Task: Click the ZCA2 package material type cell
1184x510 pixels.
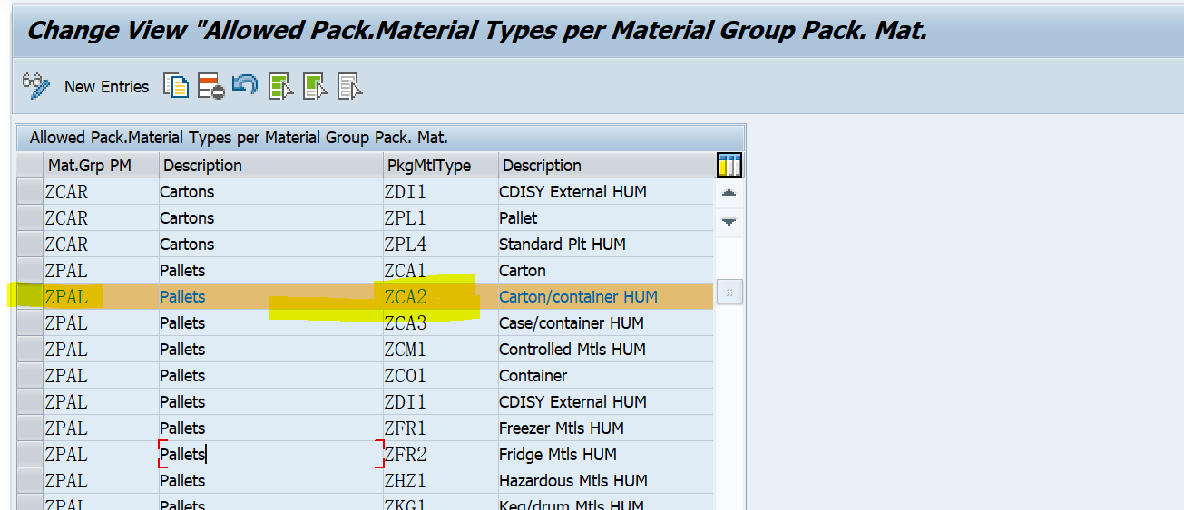Action: coord(440,297)
